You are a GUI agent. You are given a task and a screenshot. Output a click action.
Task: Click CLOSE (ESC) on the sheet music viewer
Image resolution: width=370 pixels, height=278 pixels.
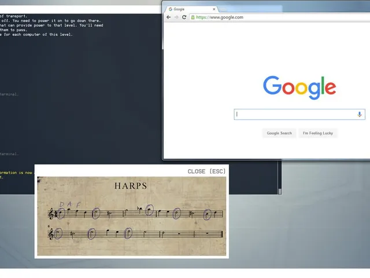(206, 171)
